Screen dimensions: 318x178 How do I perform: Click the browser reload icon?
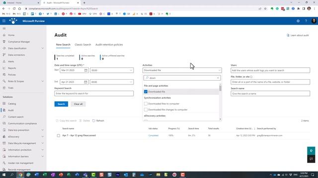click(14, 9)
